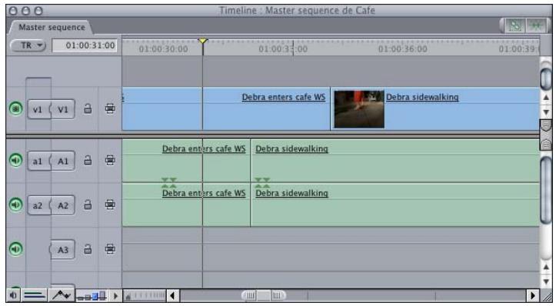Lock the V1 video track

(88, 108)
